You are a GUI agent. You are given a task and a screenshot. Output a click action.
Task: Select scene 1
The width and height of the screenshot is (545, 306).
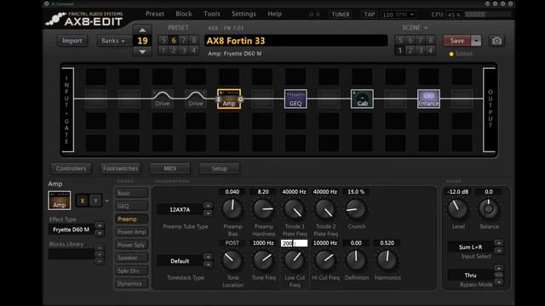[399, 51]
